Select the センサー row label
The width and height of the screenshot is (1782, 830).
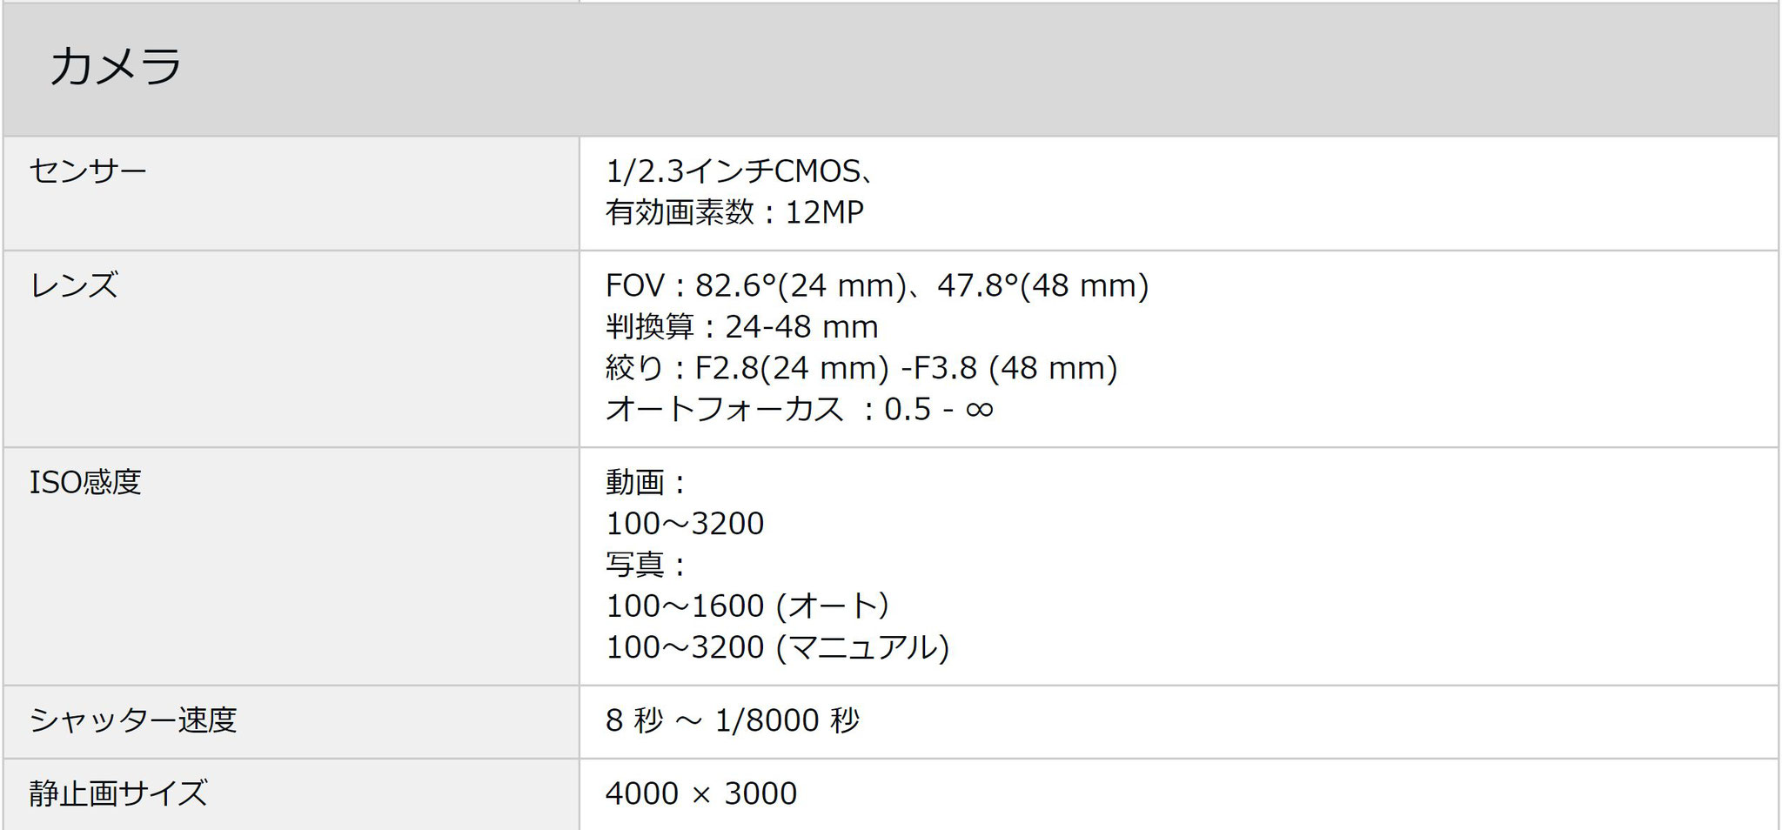click(x=88, y=171)
